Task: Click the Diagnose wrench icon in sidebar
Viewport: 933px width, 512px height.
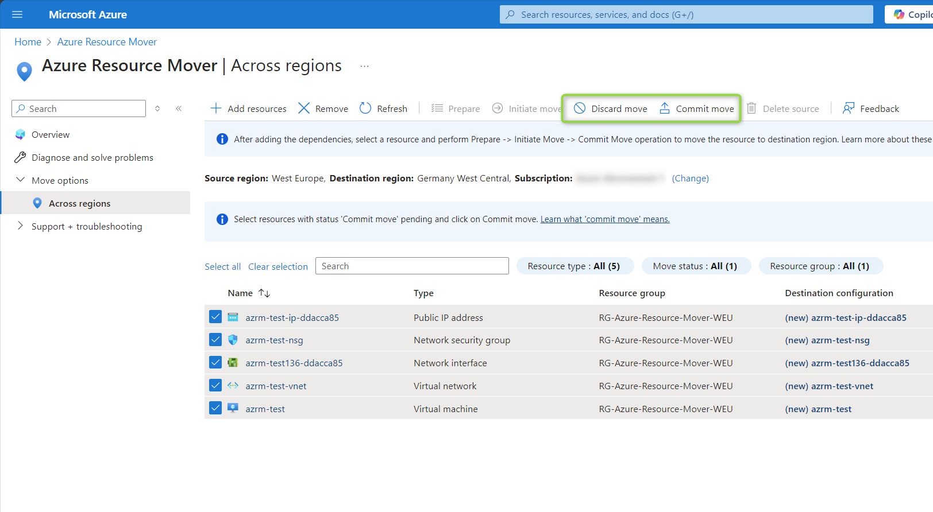Action: [x=20, y=157]
